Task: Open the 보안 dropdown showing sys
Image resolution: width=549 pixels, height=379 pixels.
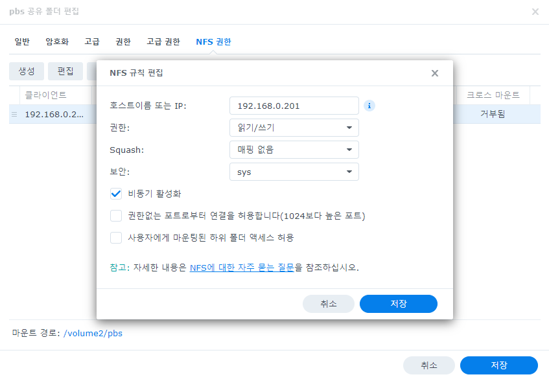Action: point(294,172)
